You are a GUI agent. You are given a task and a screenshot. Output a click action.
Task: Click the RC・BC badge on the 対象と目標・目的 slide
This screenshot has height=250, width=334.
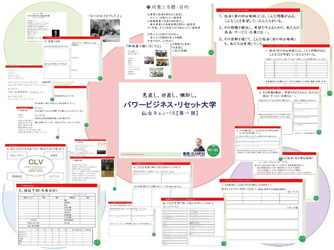(211, 52)
